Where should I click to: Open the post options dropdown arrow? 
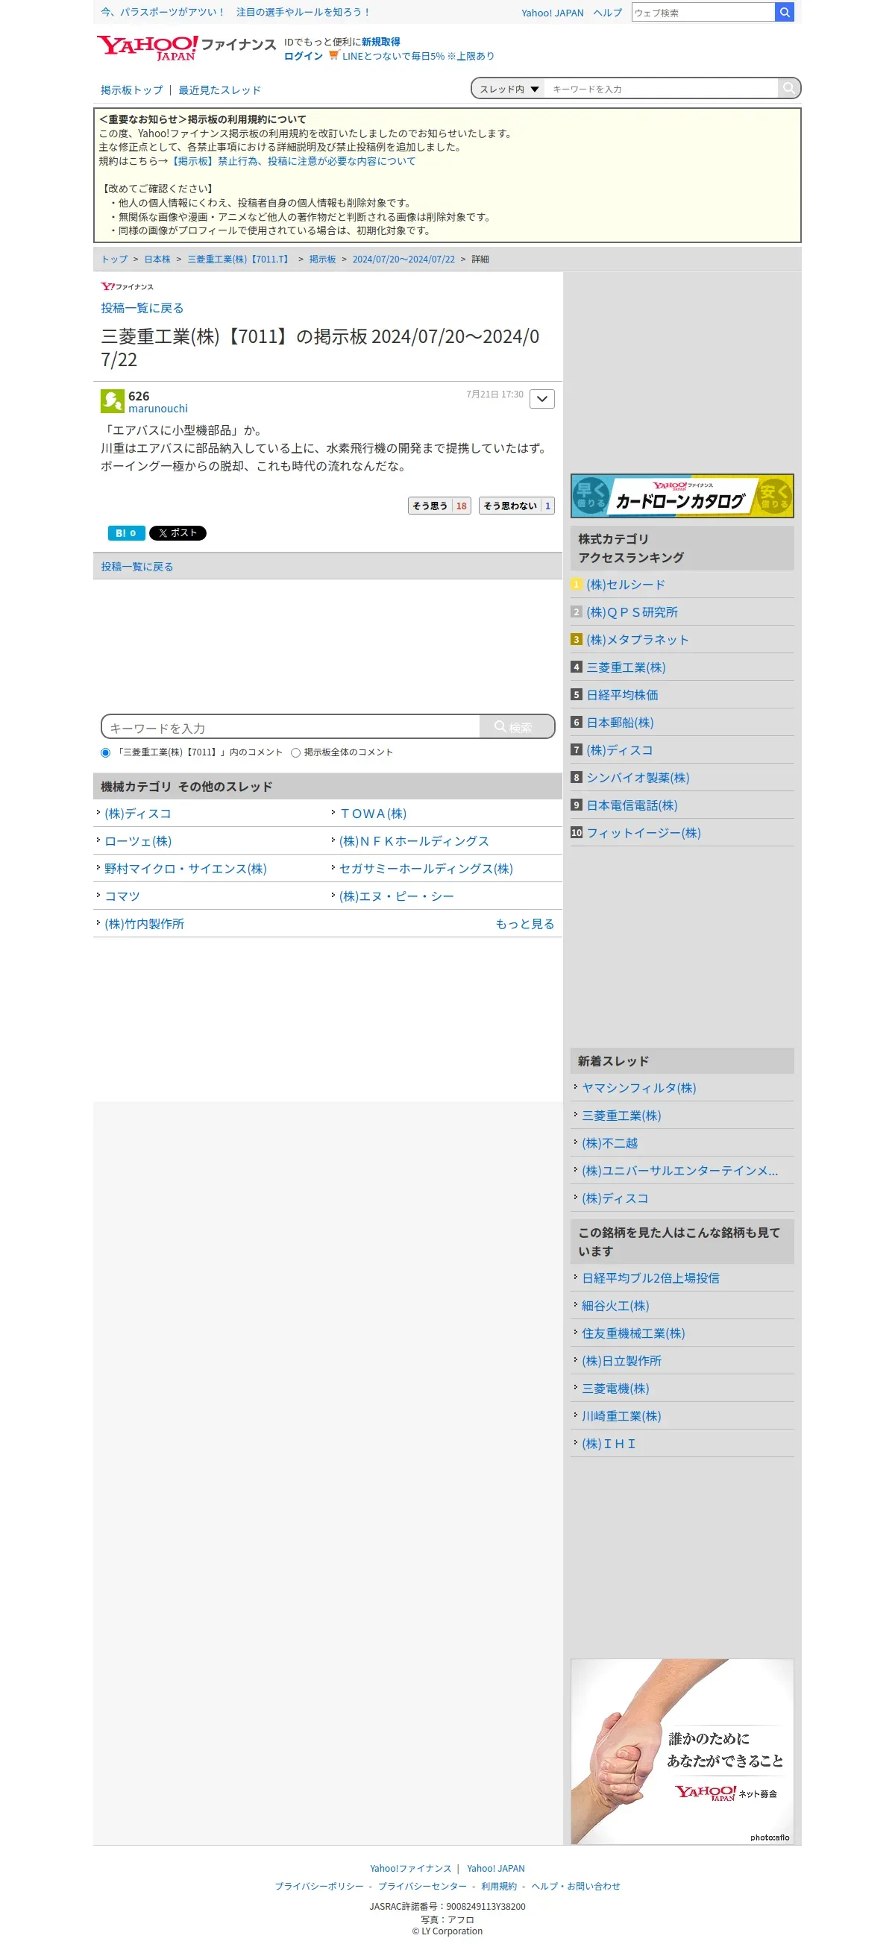[x=541, y=399]
